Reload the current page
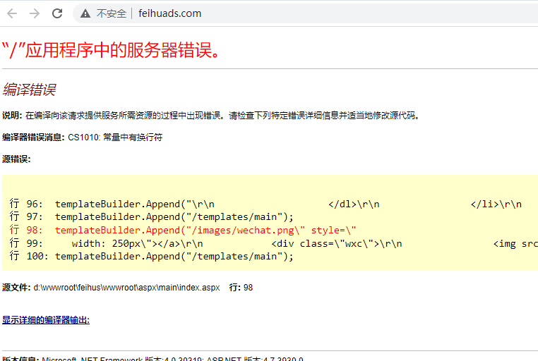 click(57, 13)
